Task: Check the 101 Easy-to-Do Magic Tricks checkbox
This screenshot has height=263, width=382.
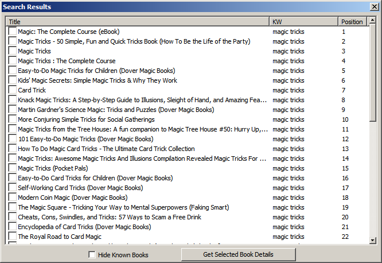Action: pyautogui.click(x=13, y=138)
